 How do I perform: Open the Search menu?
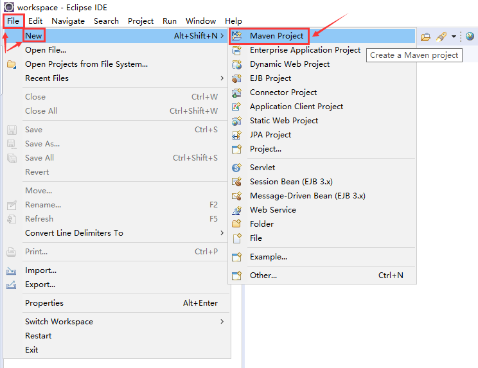tap(106, 21)
